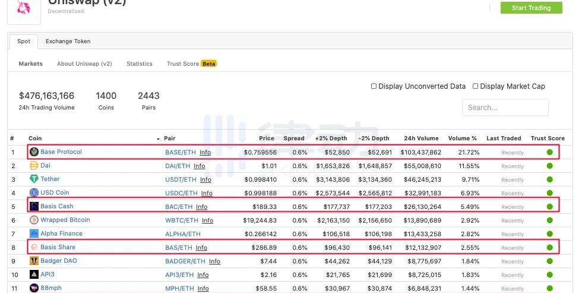The height and width of the screenshot is (293, 582).
Task: Click the $103,437,862 volume cell
Action: [421, 153]
